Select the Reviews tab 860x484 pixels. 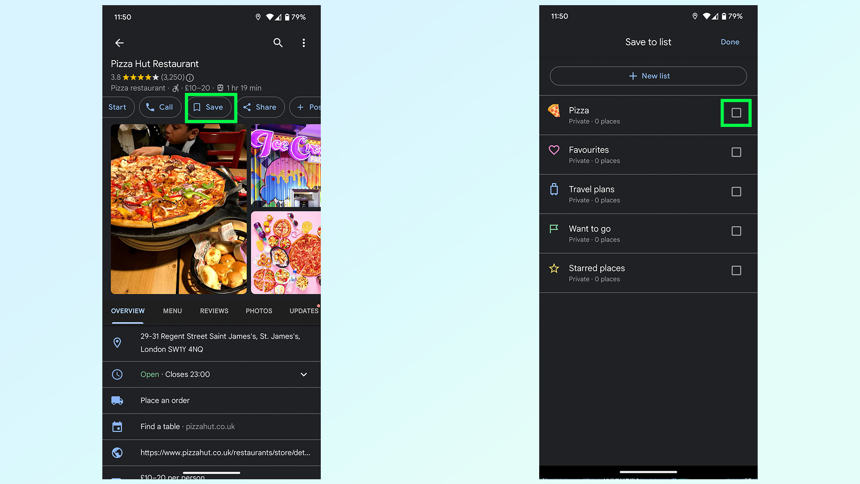214,311
